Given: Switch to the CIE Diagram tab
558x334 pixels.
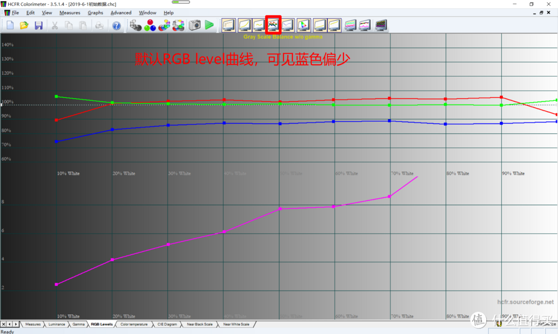Looking at the screenshot, I should coord(166,324).
